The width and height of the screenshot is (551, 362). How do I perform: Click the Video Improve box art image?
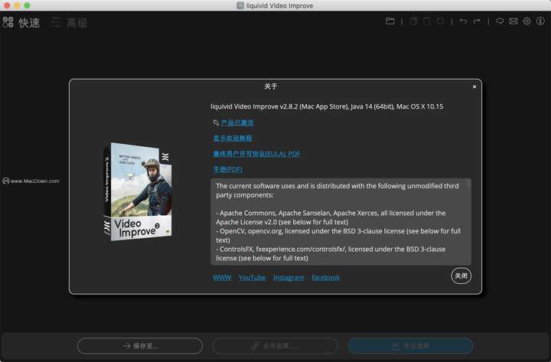coord(138,191)
